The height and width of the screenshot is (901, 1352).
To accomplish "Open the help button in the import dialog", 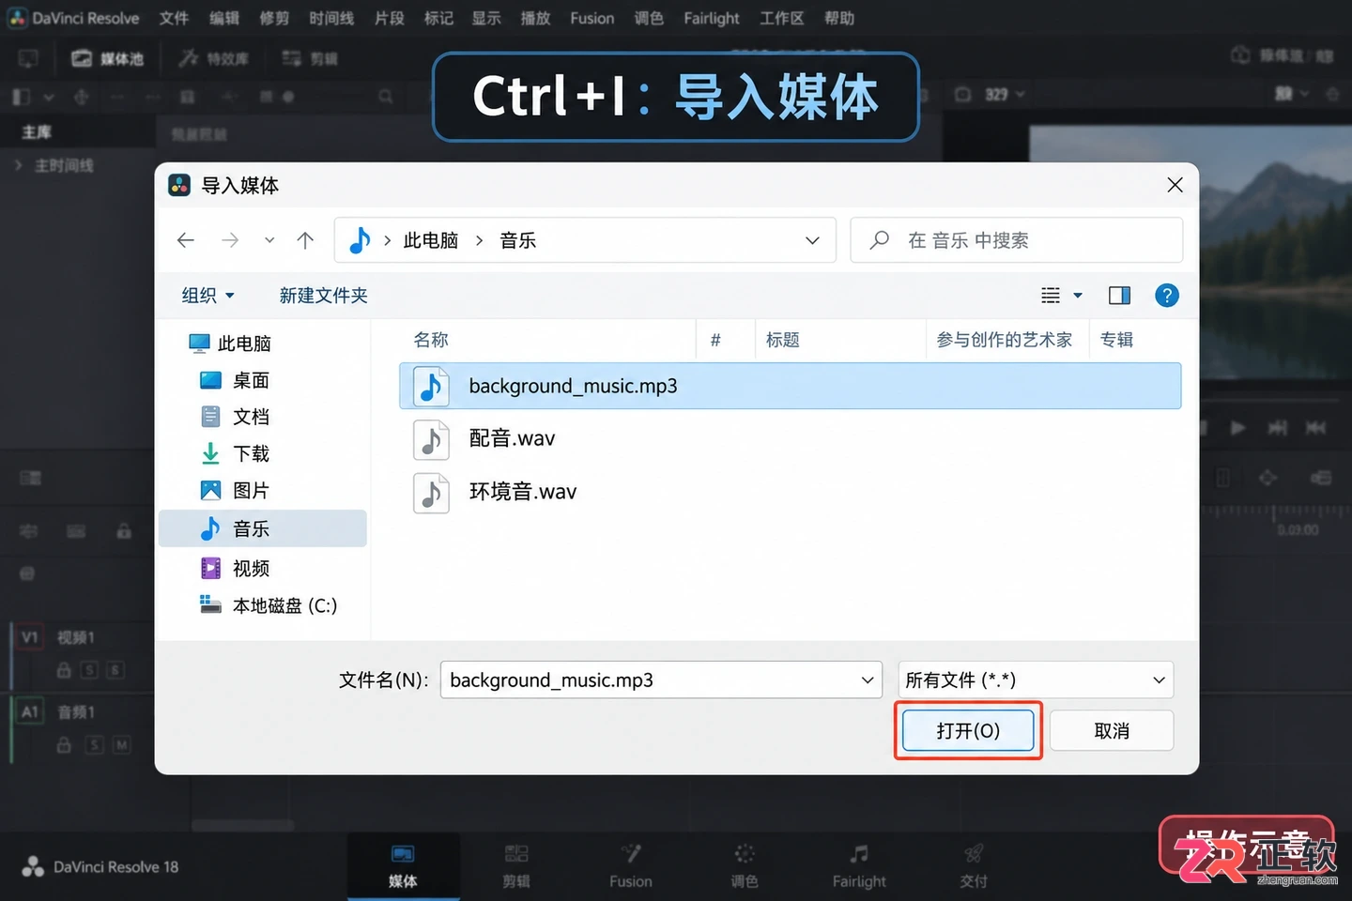I will (1167, 296).
